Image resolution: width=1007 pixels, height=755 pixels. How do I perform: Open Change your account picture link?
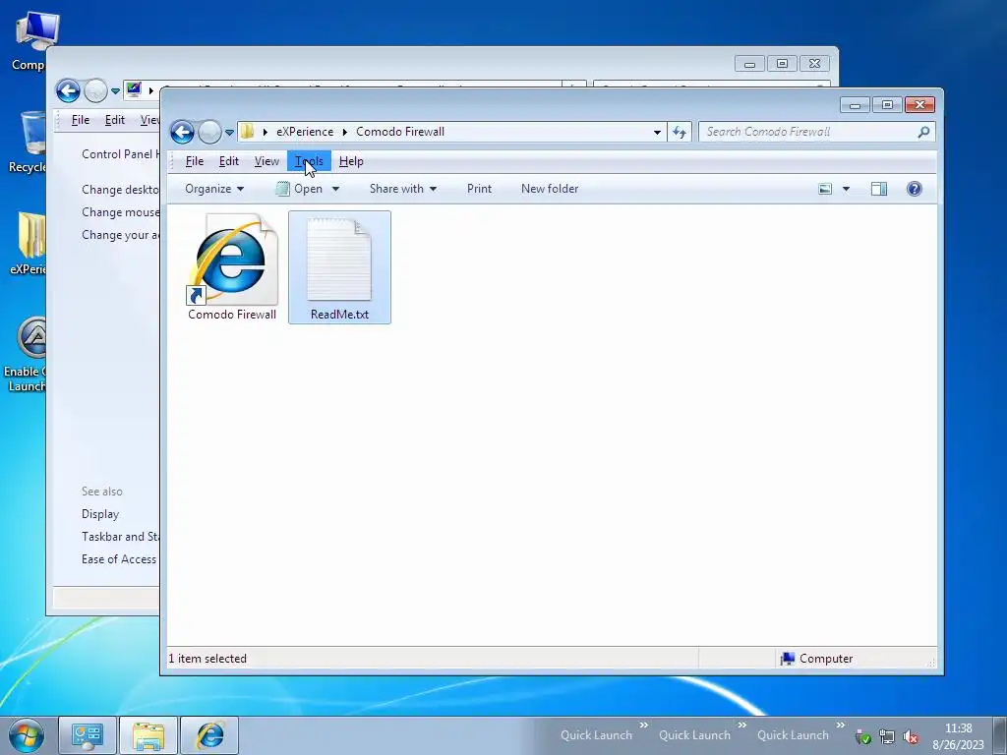(x=120, y=235)
